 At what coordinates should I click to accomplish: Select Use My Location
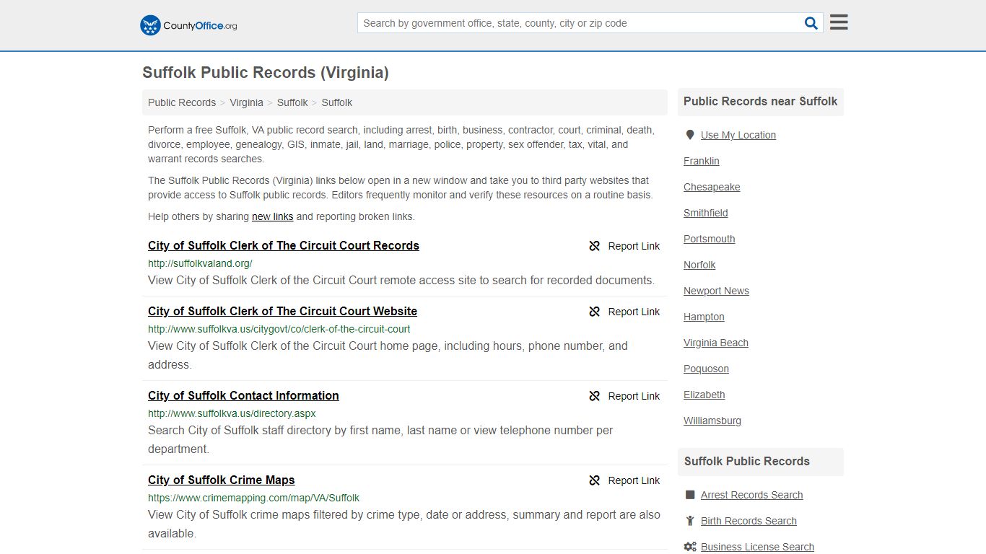[x=738, y=135]
